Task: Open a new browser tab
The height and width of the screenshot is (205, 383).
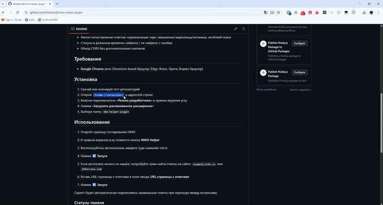Action: point(57,4)
